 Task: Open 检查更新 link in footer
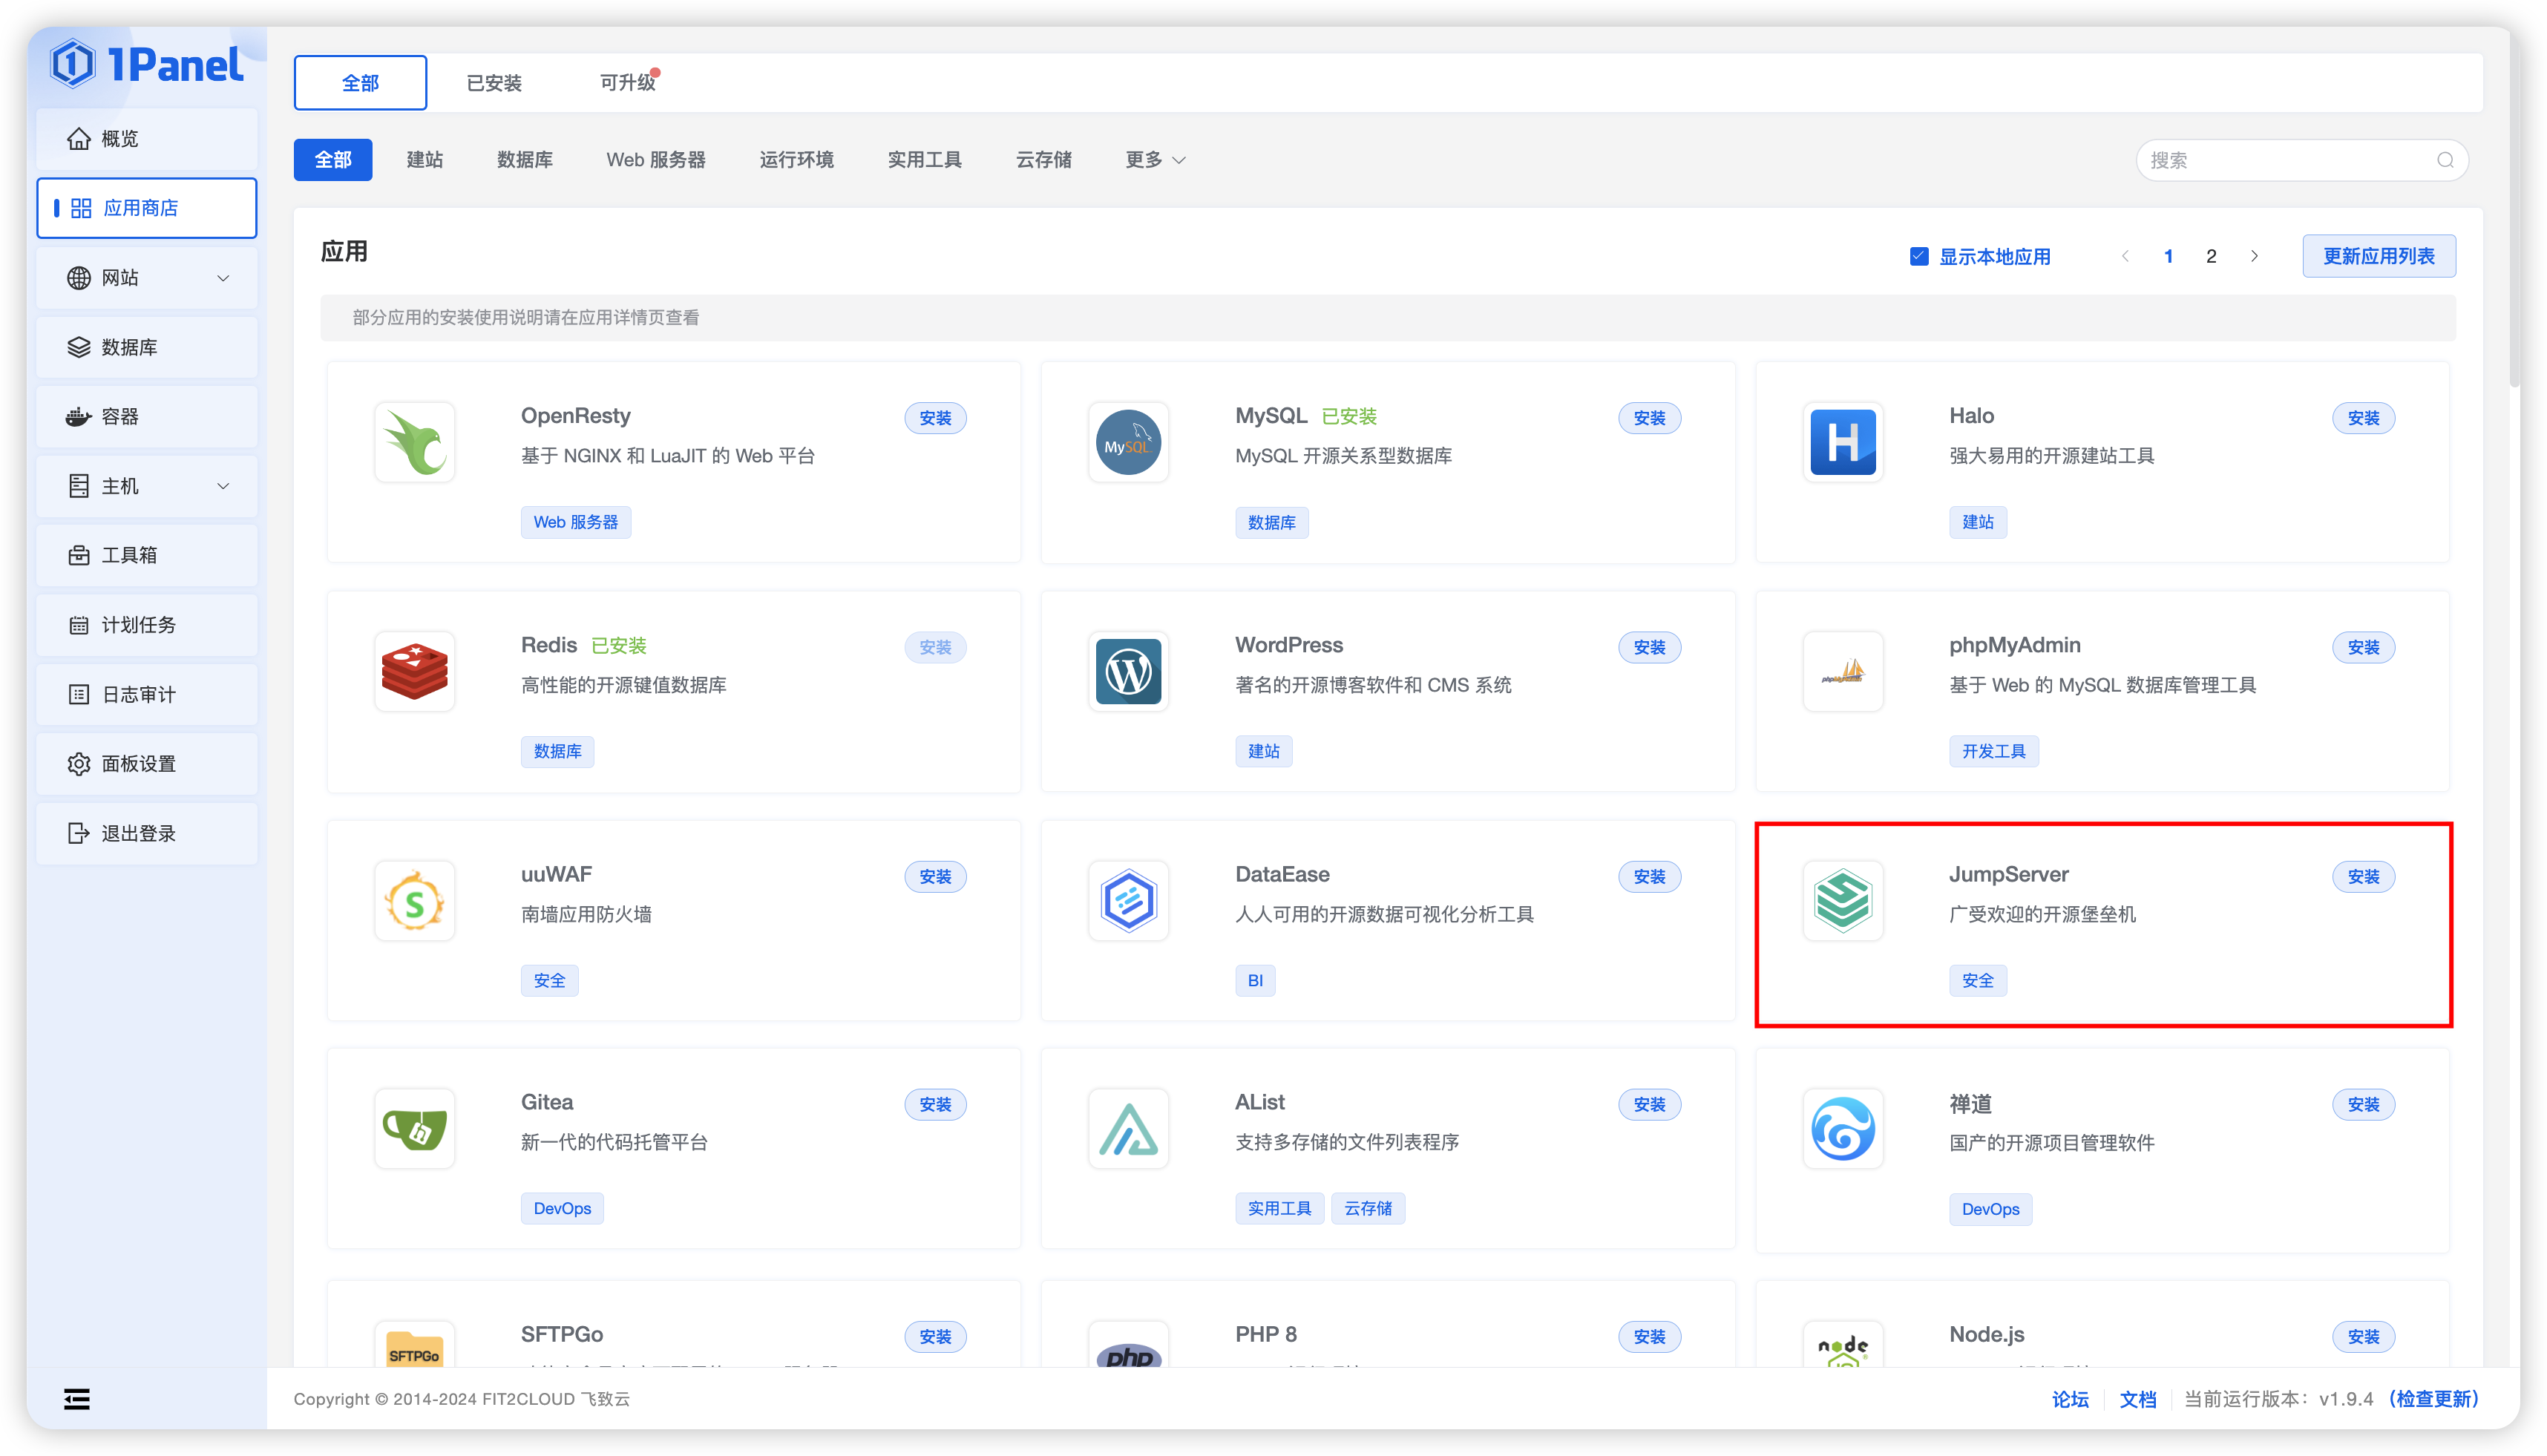pos(2433,1399)
